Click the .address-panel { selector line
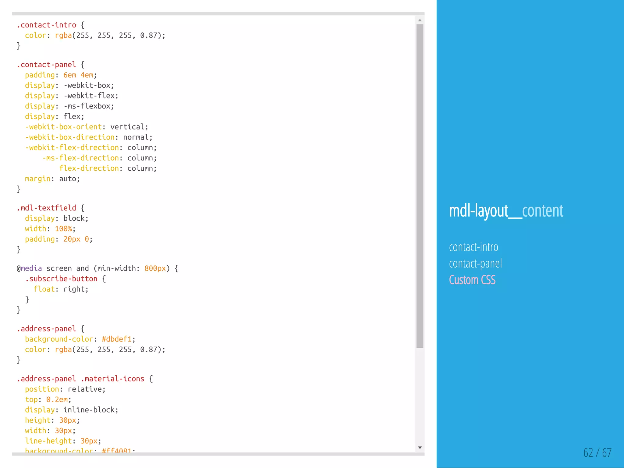The width and height of the screenshot is (624, 468). (51, 328)
